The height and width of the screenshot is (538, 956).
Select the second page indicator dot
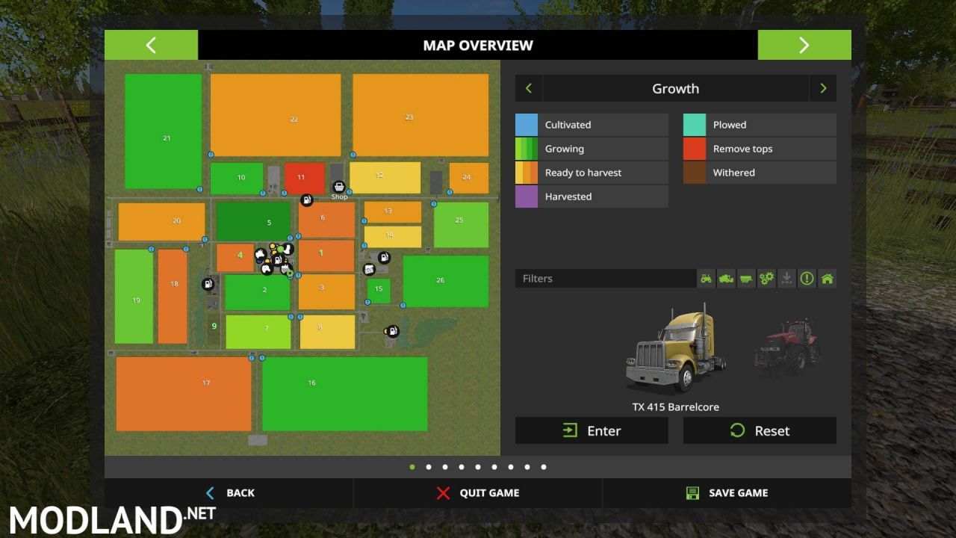click(x=429, y=467)
